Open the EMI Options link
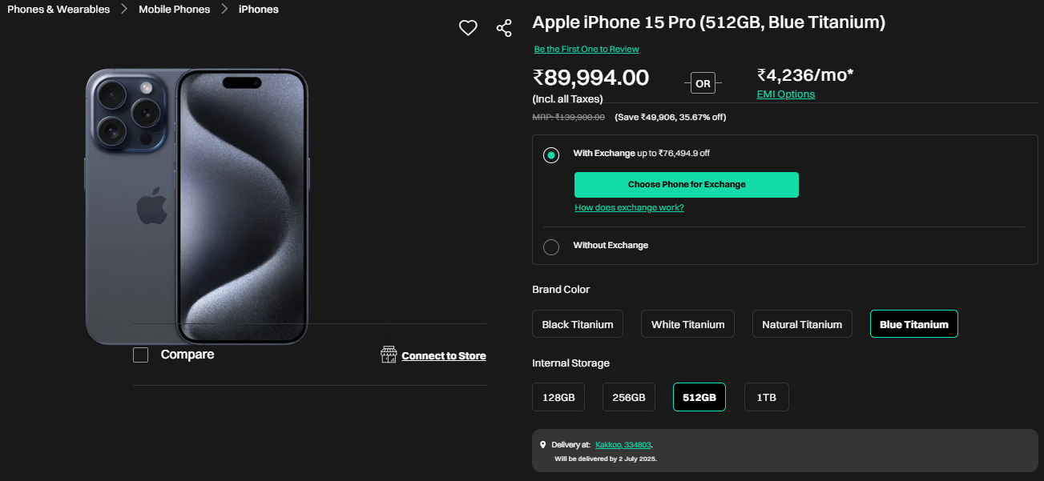Image resolution: width=1044 pixels, height=481 pixels. pyautogui.click(x=785, y=94)
